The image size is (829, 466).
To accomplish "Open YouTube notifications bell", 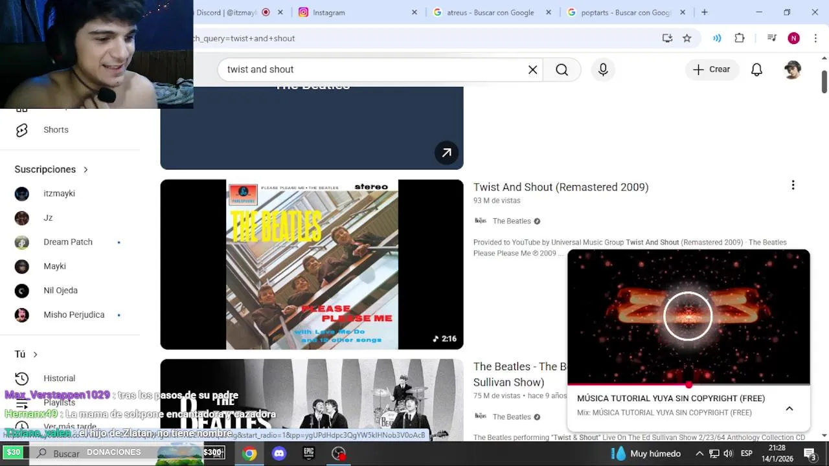I will click(x=756, y=69).
